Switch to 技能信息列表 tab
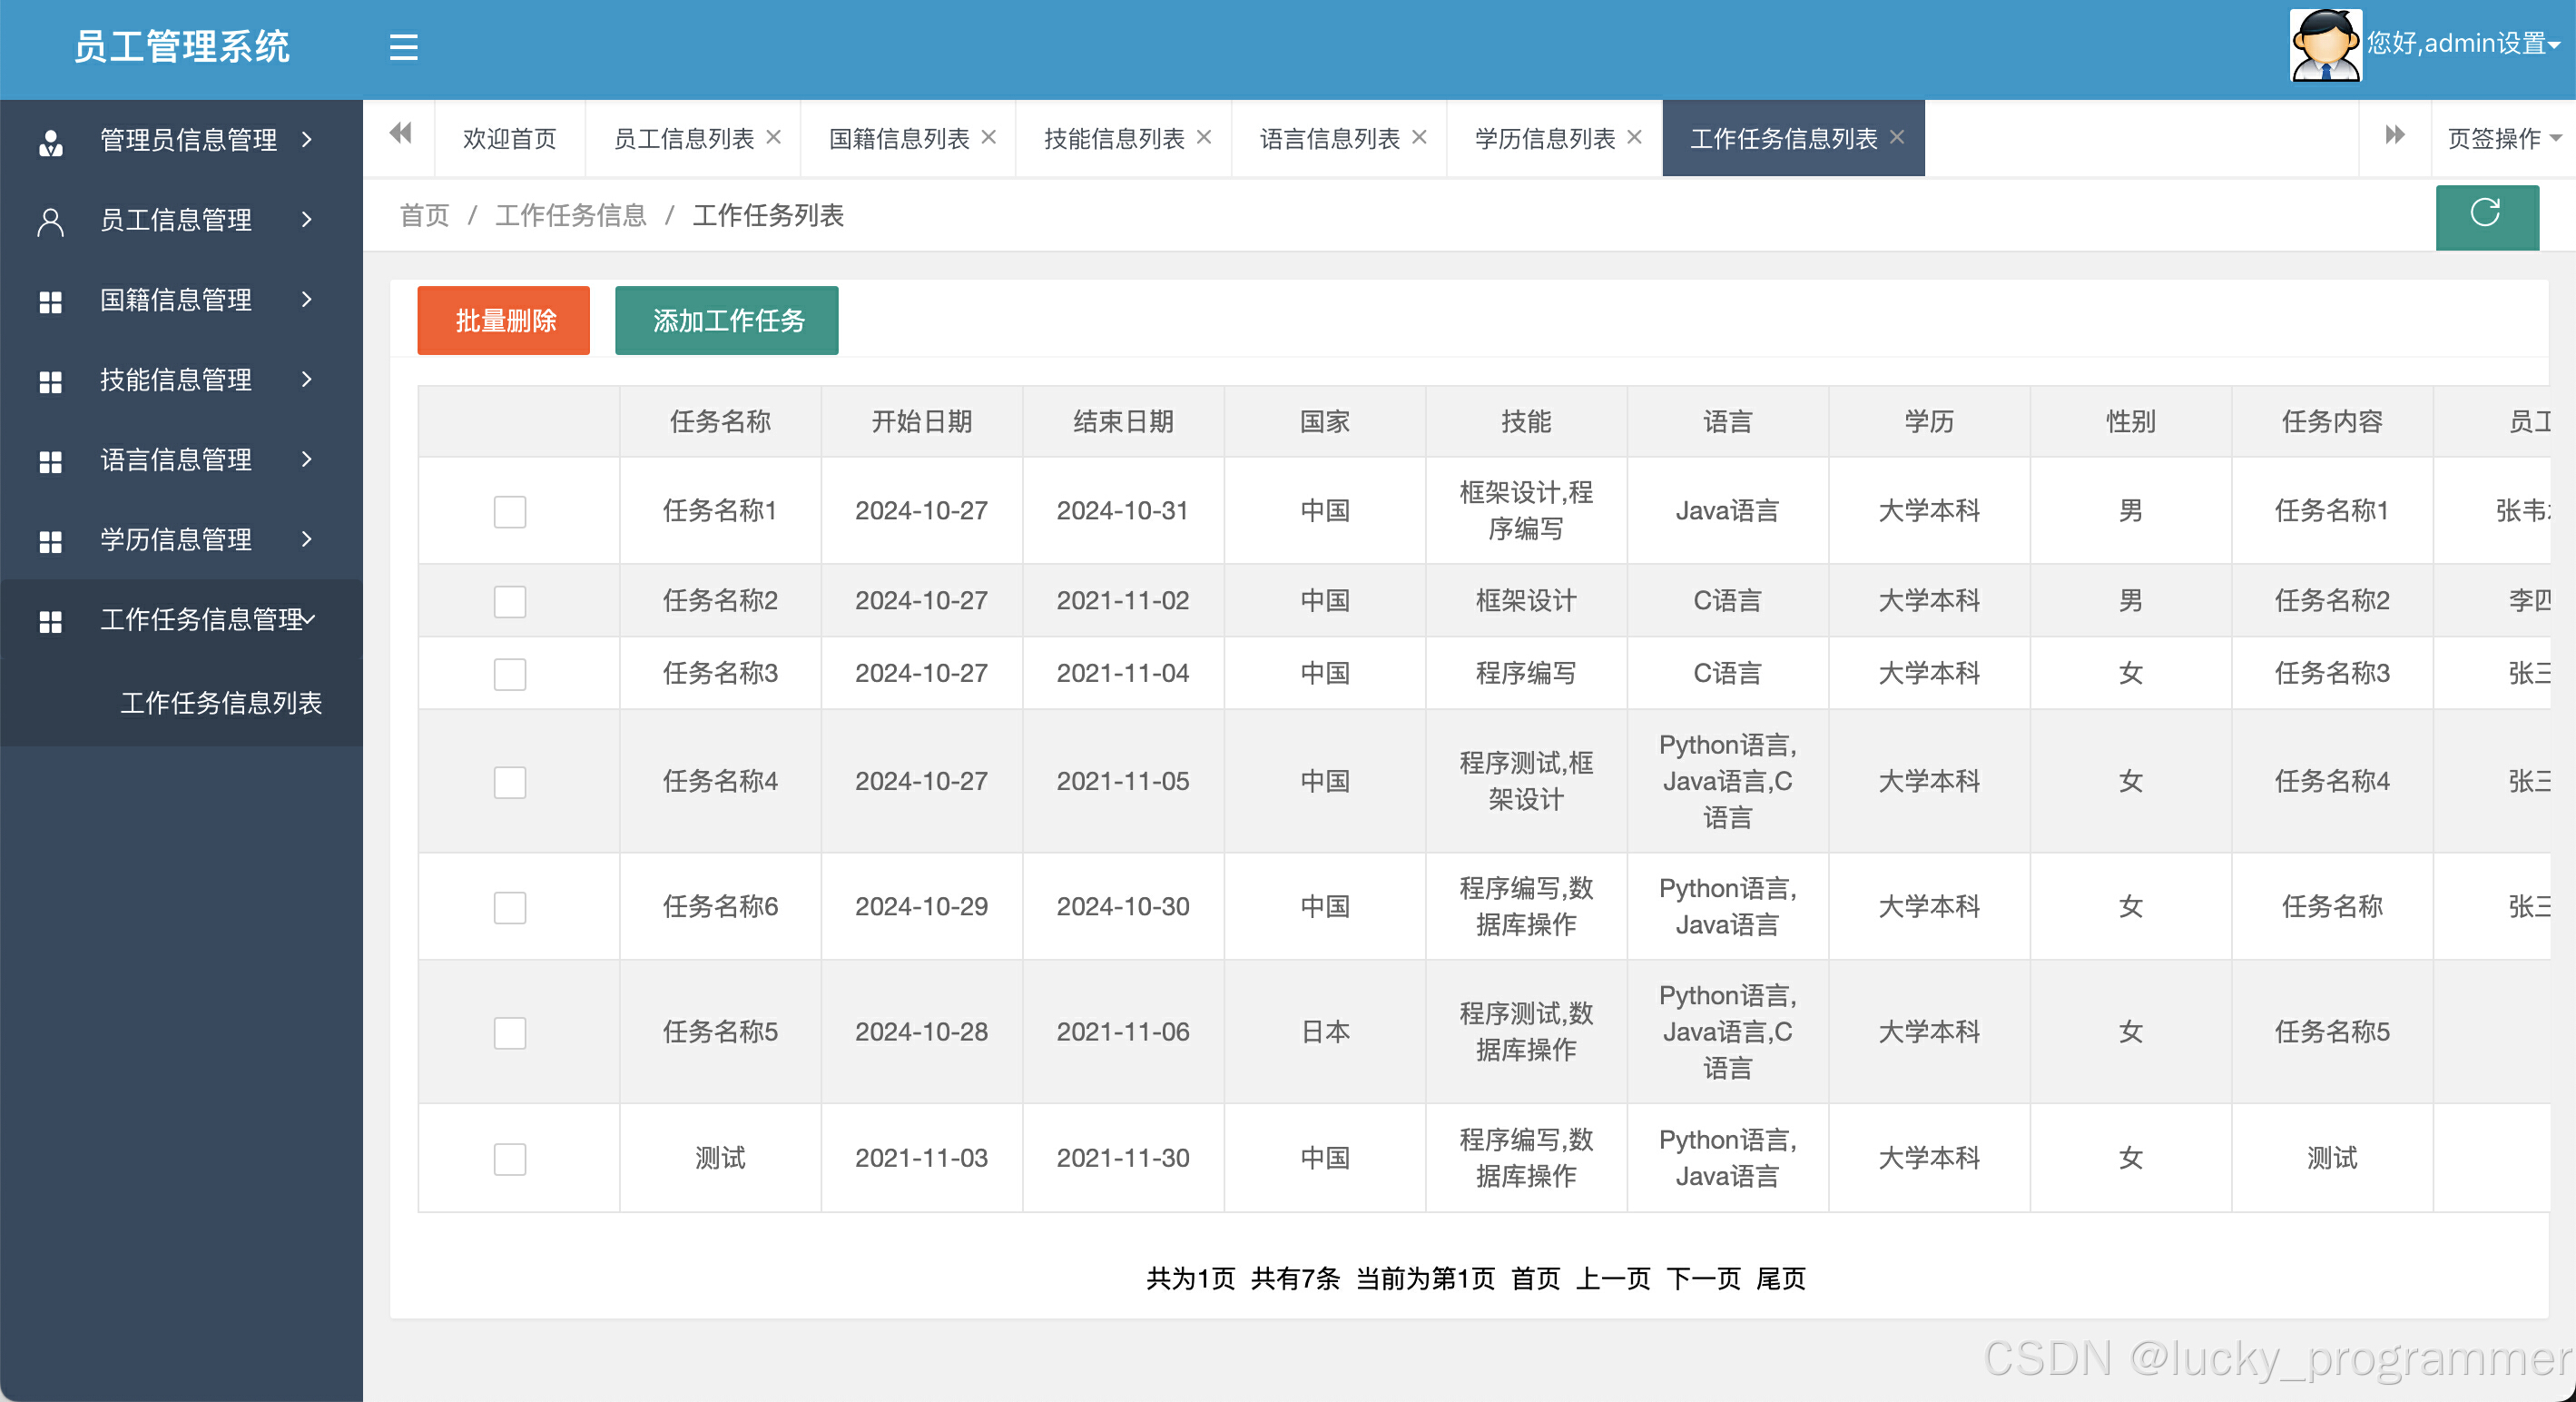The height and width of the screenshot is (1402, 2576). point(1114,138)
